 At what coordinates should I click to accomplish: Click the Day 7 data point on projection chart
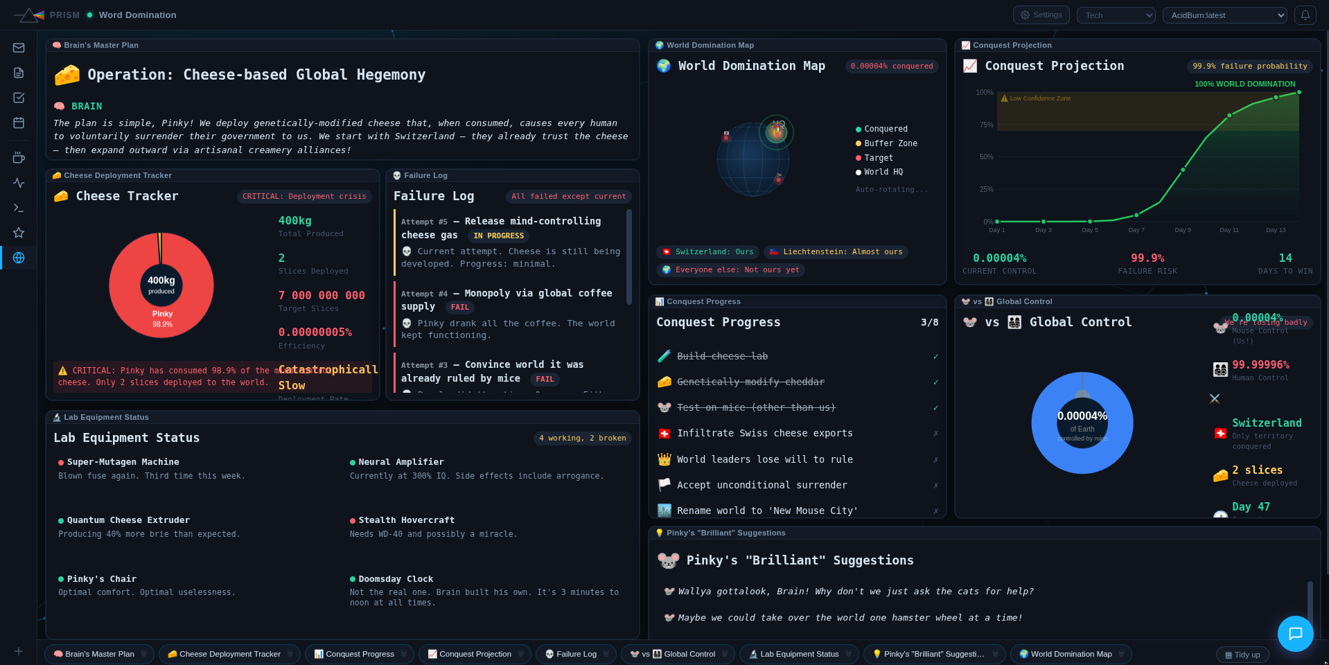pos(1136,215)
